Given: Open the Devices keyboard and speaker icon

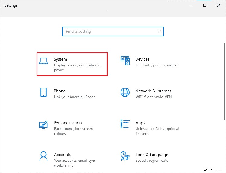Looking at the screenshot, I should 125,61.
